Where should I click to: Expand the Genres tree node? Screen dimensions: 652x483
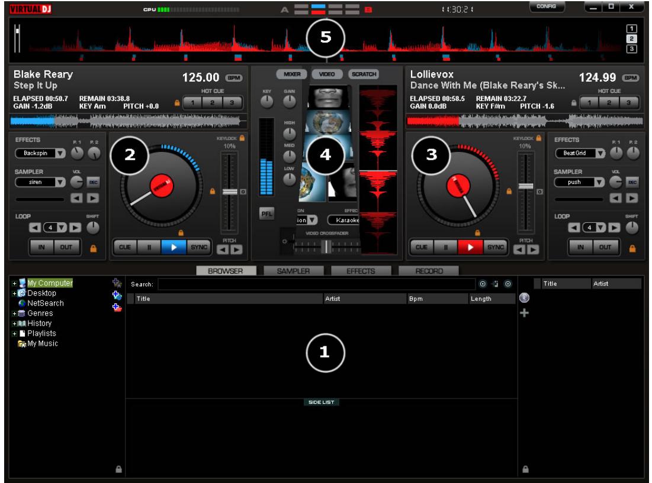tap(14, 314)
